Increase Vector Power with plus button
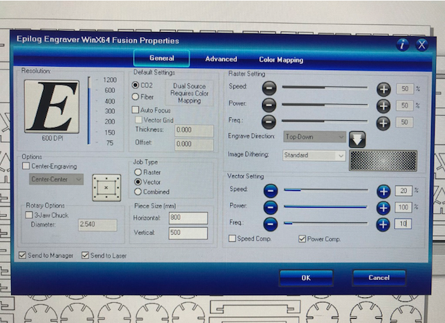Screen dimensions: 445x323 tap(383, 208)
